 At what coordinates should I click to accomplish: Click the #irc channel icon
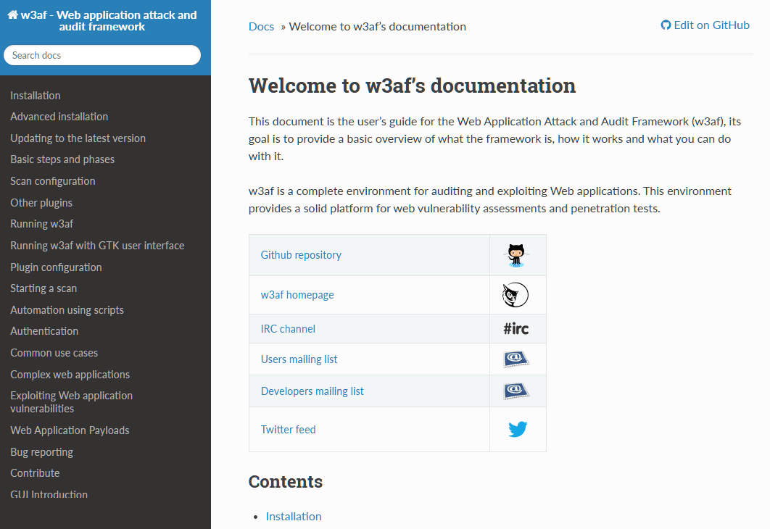point(516,329)
